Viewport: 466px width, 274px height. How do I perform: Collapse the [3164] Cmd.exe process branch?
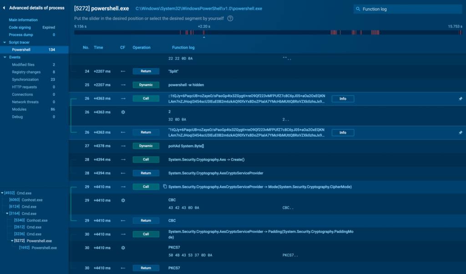[x=7, y=214]
